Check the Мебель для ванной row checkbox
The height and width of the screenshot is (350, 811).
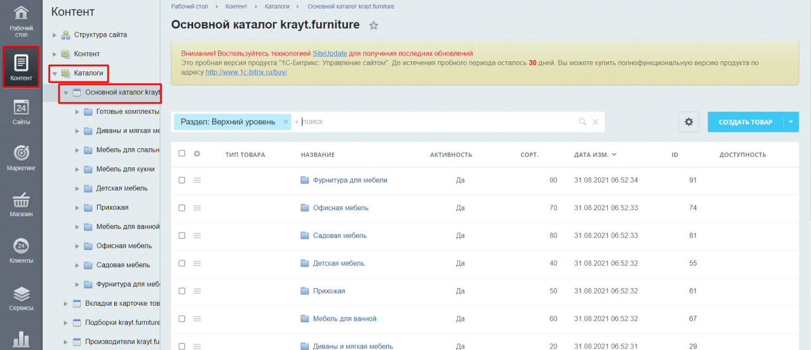(182, 319)
